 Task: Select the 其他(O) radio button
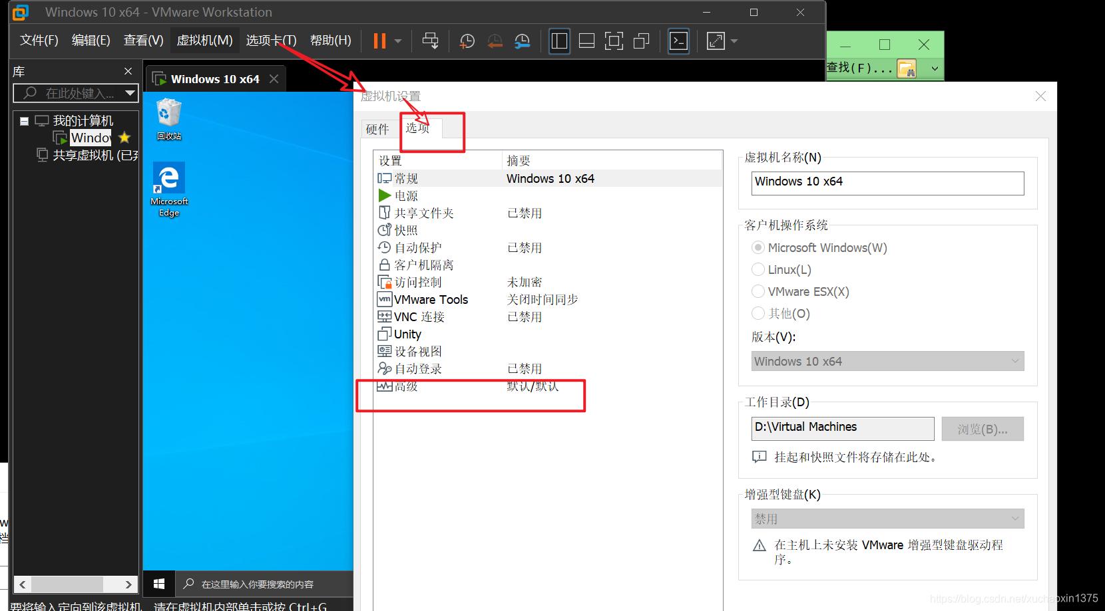coord(758,313)
